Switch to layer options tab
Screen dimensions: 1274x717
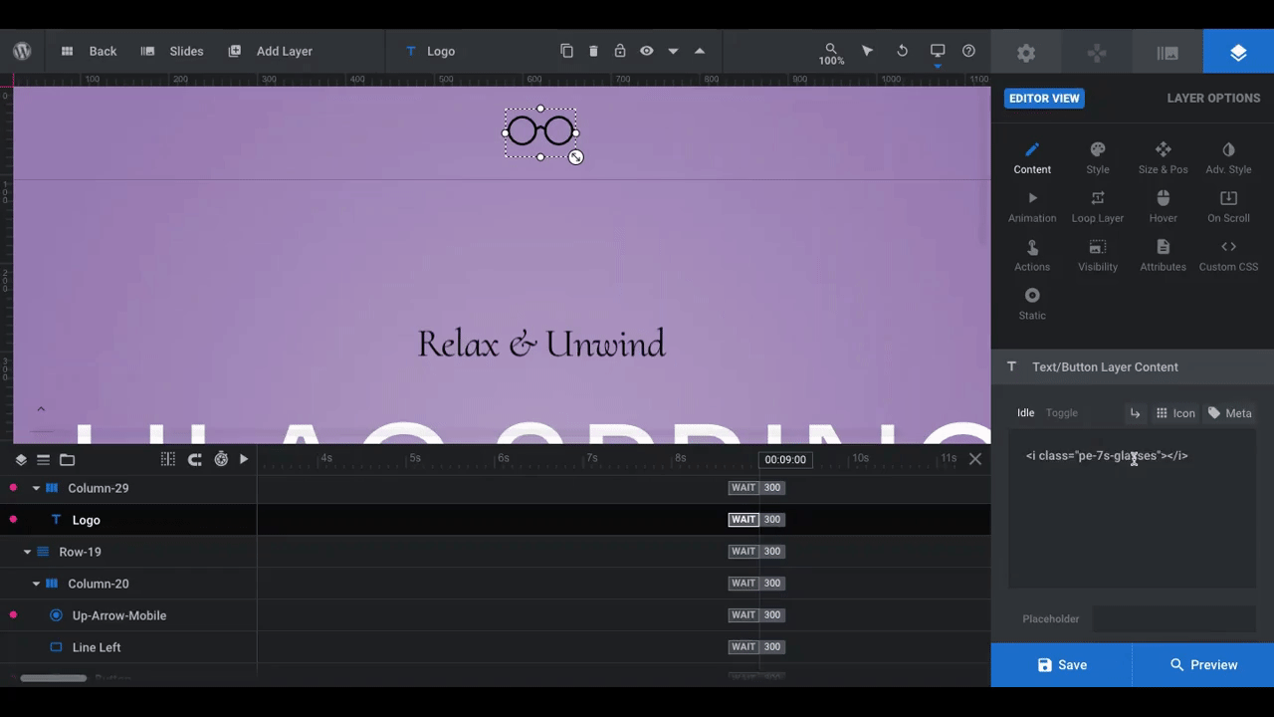coord(1238,53)
